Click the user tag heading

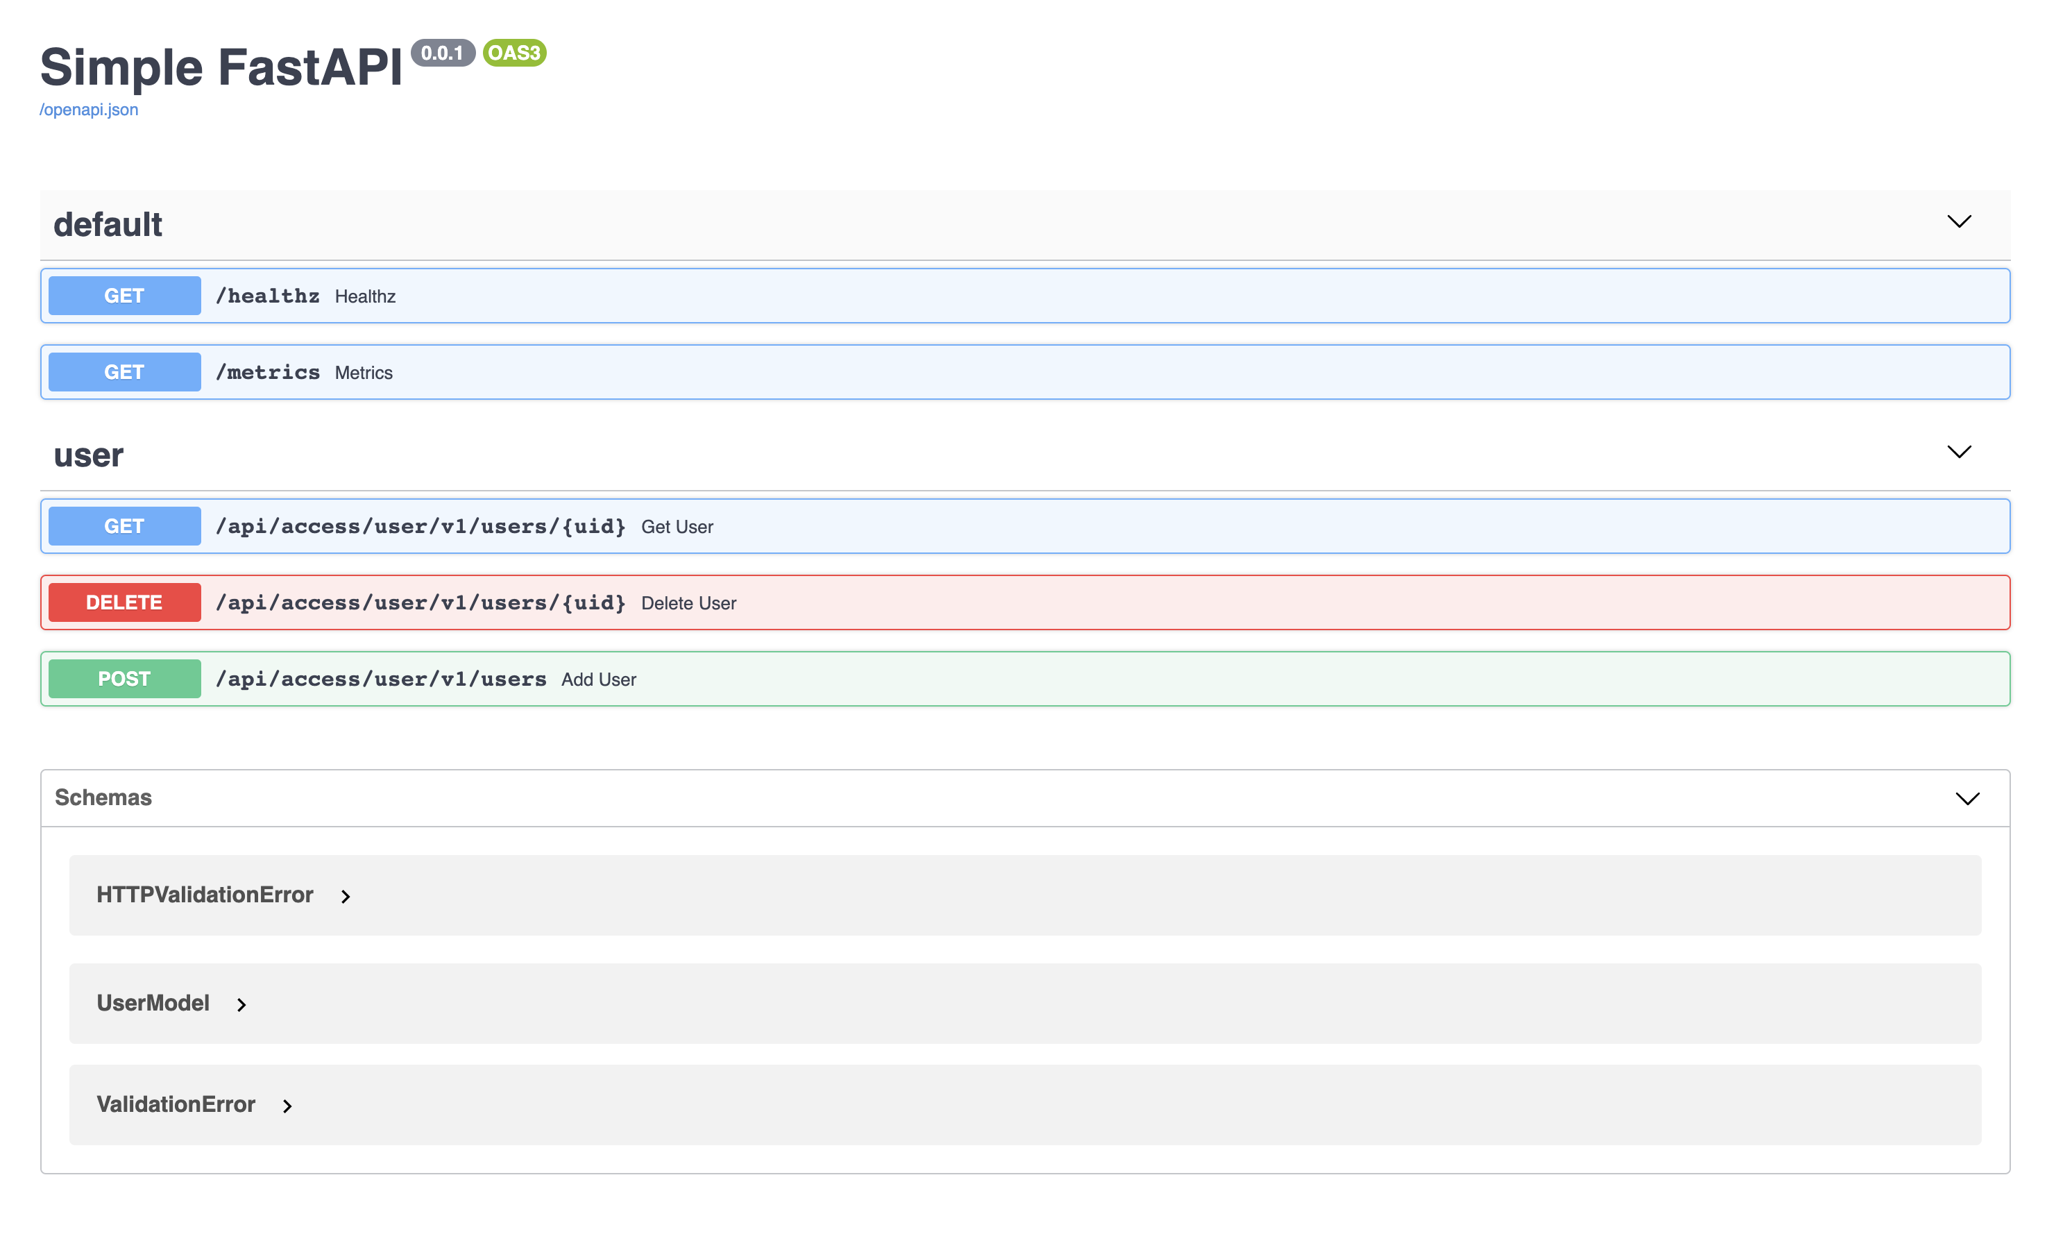point(89,455)
